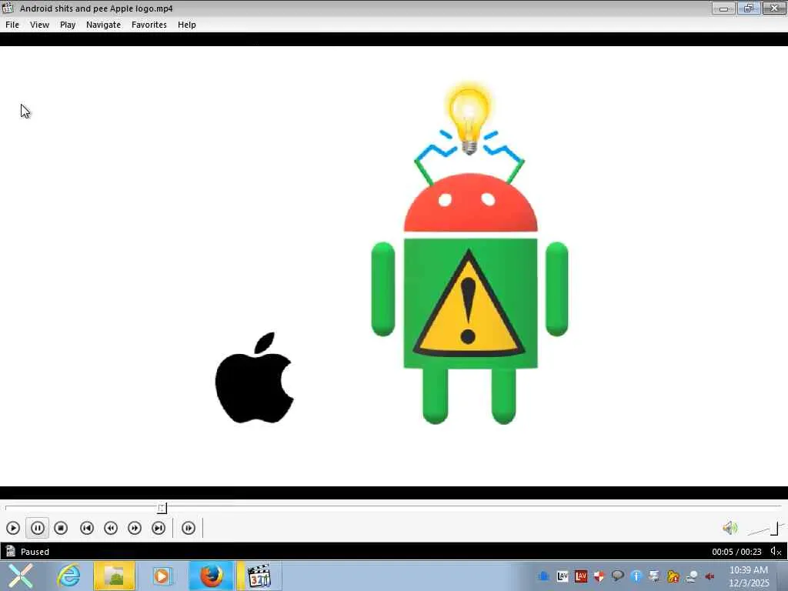
Task: Decrease playback speed with rewind button
Action: pyautogui.click(x=111, y=528)
